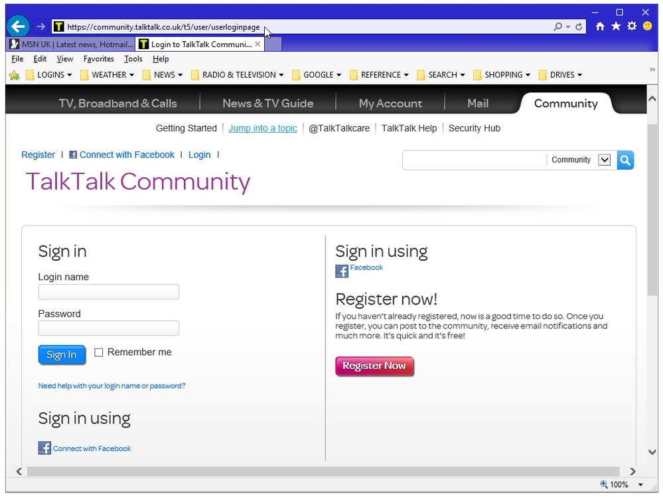Open the Security Hub link
Image resolution: width=663 pixels, height=497 pixels.
pyautogui.click(x=474, y=128)
